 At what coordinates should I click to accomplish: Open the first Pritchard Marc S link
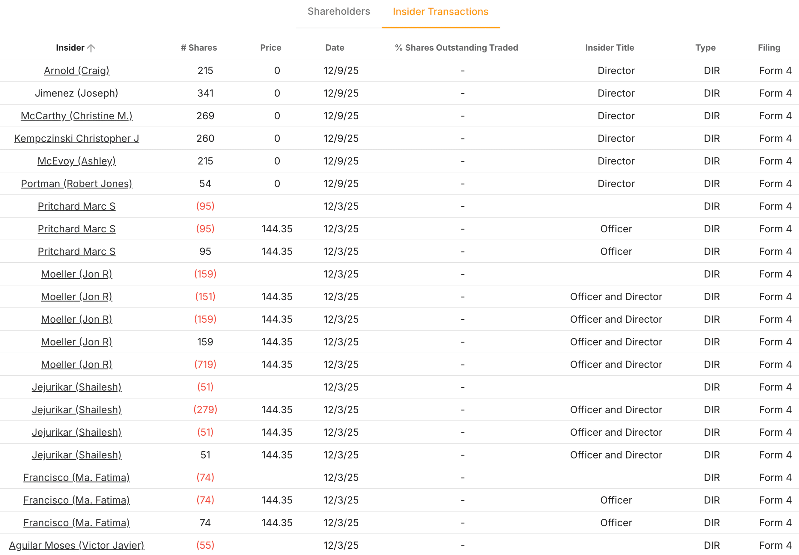(x=76, y=206)
